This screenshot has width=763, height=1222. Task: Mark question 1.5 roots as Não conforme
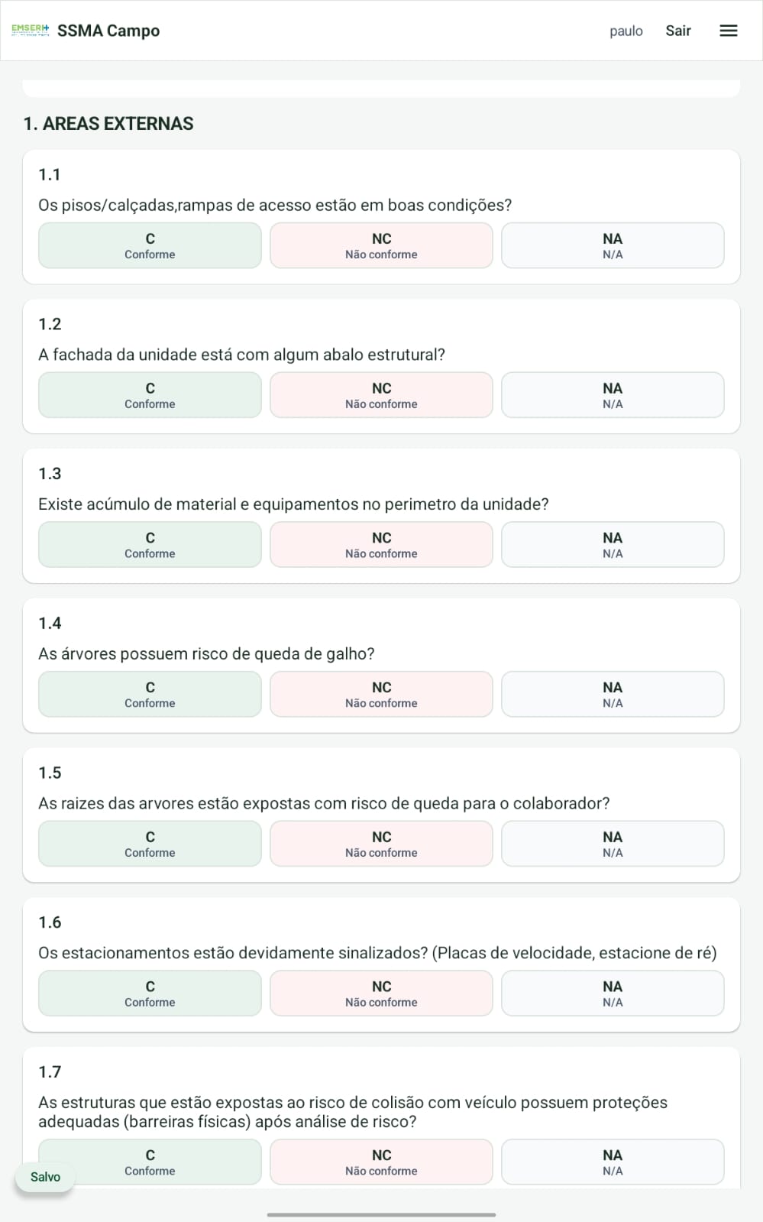(381, 844)
